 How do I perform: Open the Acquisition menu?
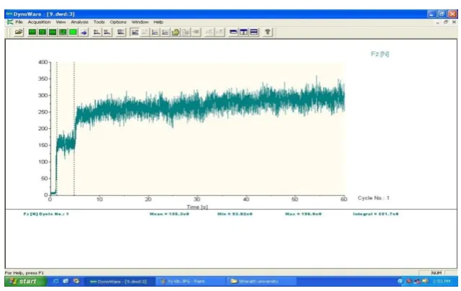point(39,22)
